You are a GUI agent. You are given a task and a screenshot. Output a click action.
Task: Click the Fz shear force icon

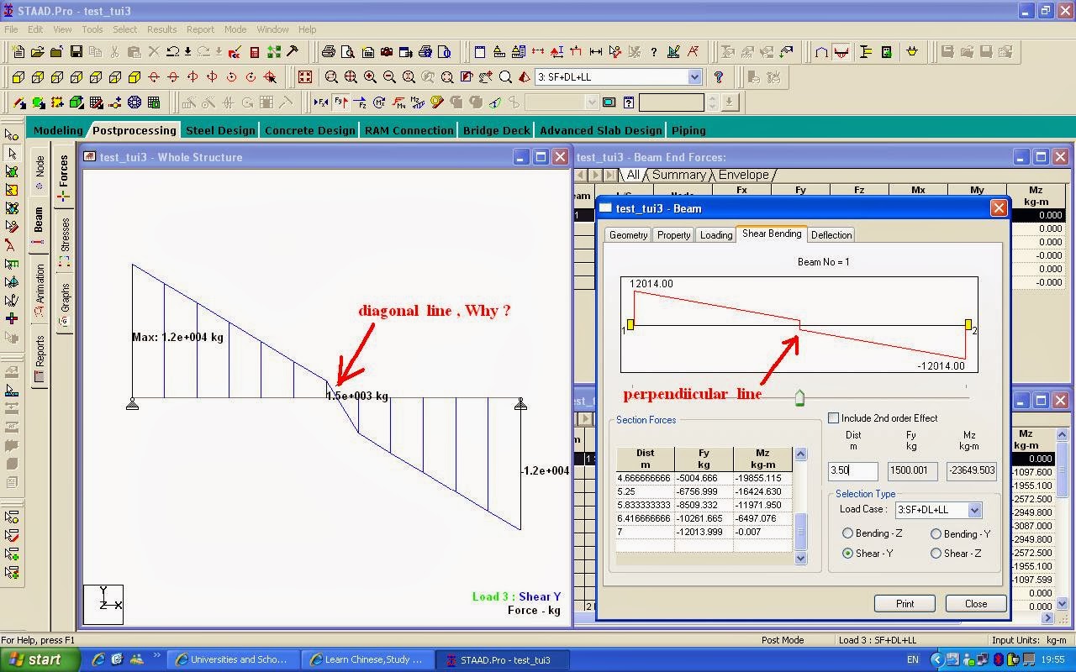point(360,102)
